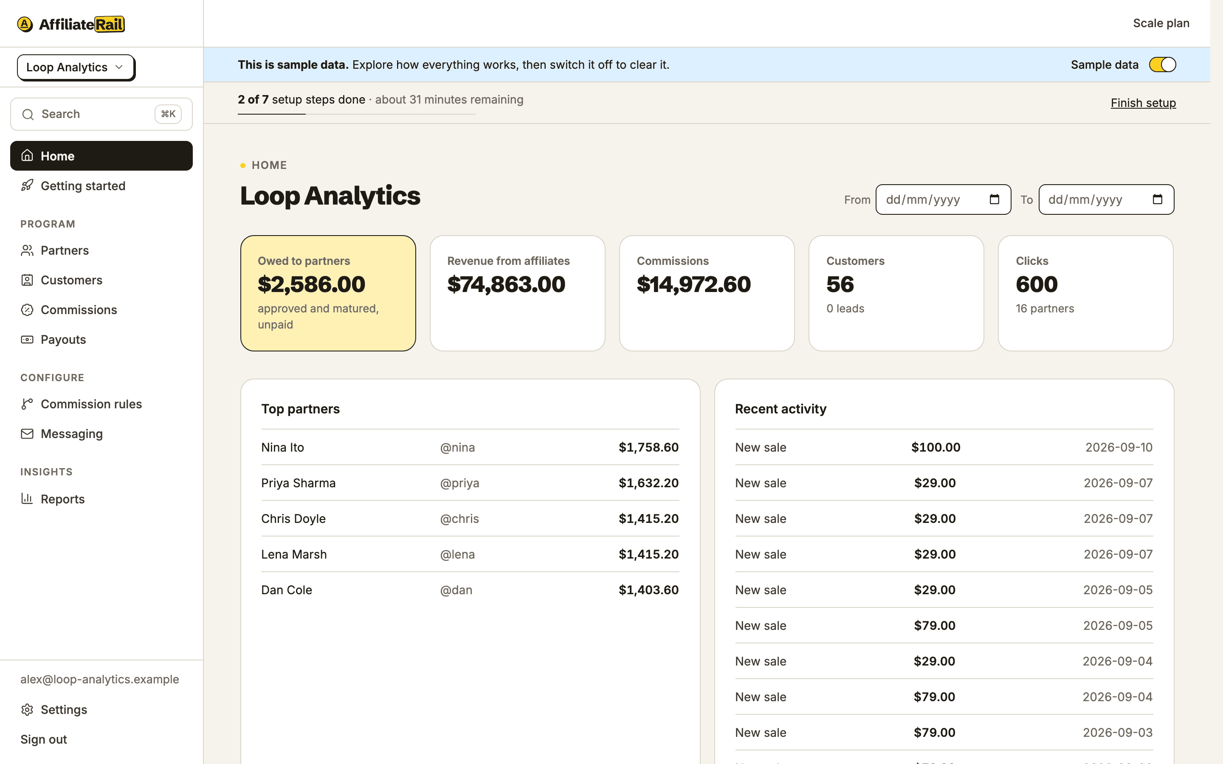
Task: Click the @priya handle
Action: tap(459, 483)
